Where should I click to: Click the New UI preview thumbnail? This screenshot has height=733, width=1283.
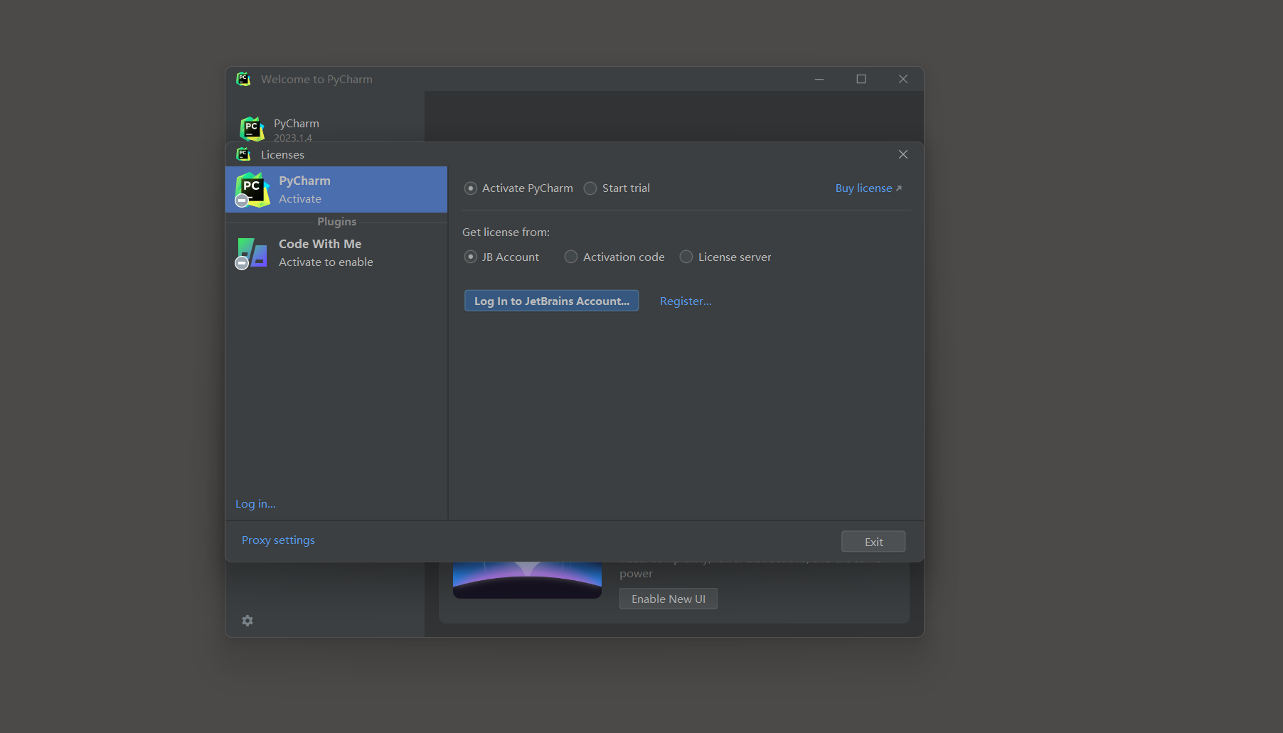(x=527, y=580)
